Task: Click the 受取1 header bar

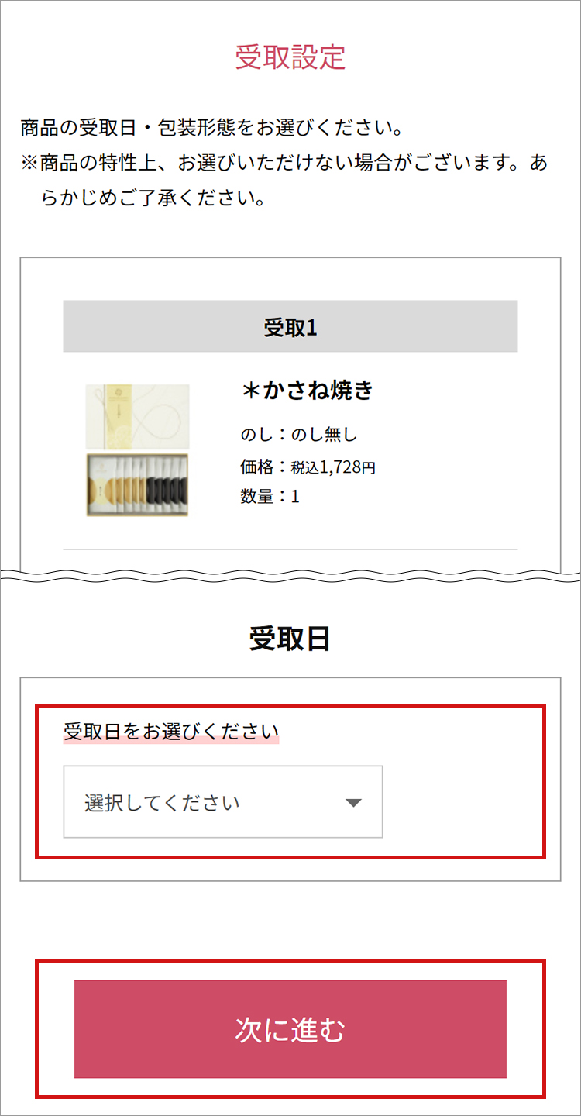Action: 290,327
